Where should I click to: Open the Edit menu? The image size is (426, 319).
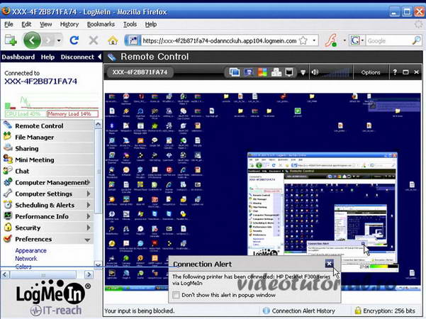click(26, 24)
